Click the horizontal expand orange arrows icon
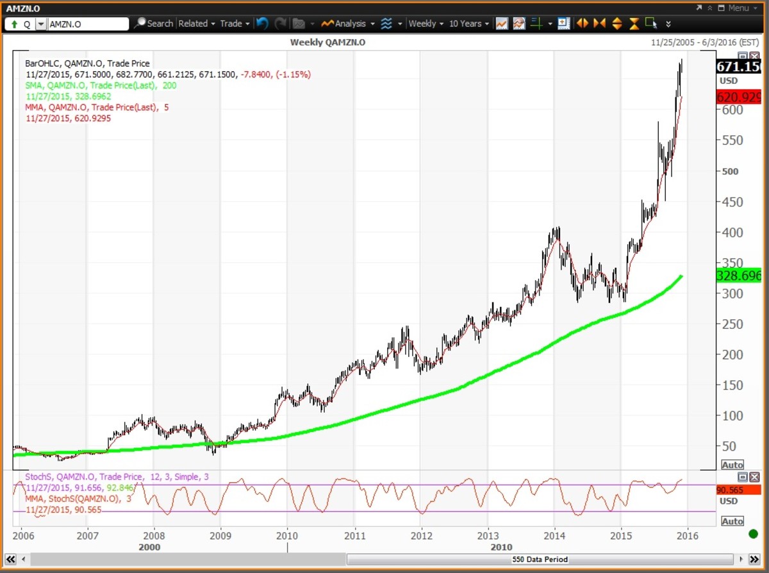 [x=582, y=24]
